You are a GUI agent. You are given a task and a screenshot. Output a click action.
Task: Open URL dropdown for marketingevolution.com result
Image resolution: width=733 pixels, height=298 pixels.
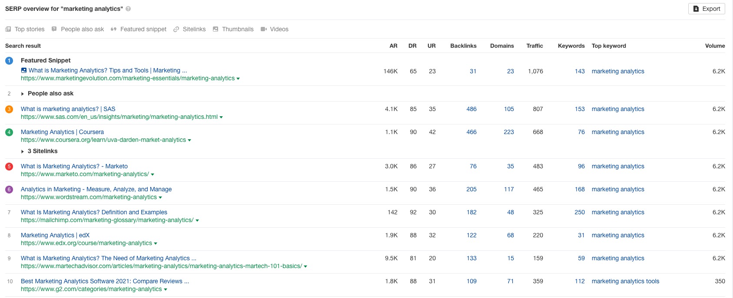(x=238, y=79)
